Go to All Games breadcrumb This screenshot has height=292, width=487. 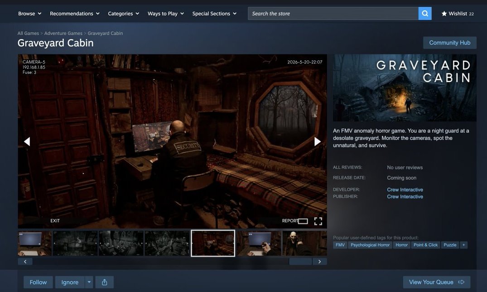[28, 33]
